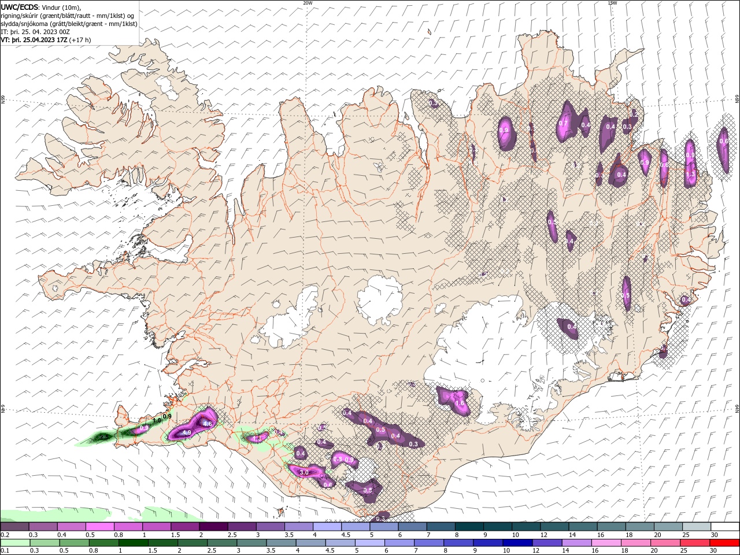Pick the slate blue snow swatch for 7–8
740x555 pixels.
[441, 527]
